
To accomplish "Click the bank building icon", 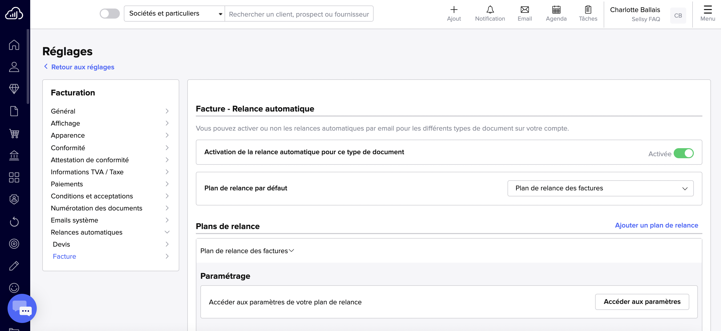I will (x=14, y=155).
